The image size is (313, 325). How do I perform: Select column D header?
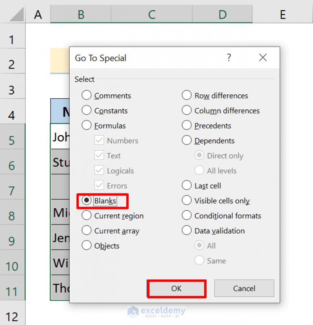pos(223,14)
